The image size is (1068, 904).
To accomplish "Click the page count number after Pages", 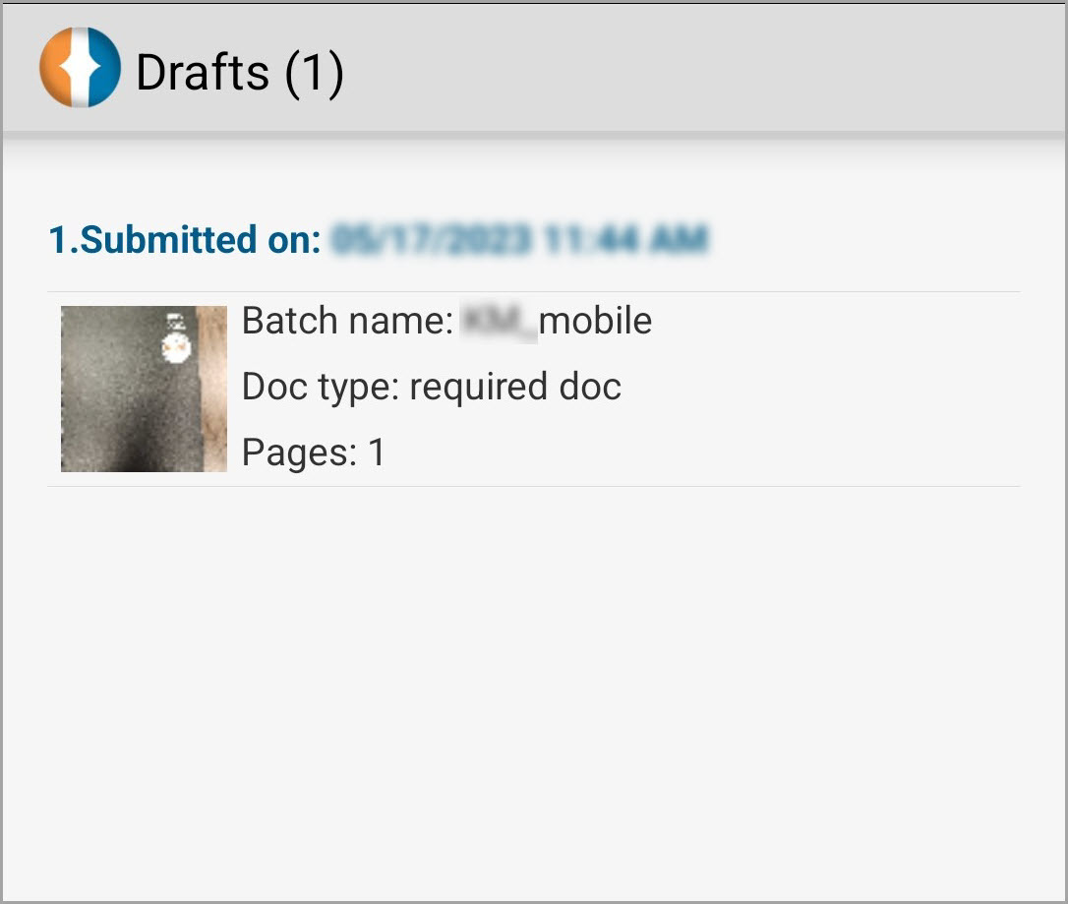I will coord(377,452).
